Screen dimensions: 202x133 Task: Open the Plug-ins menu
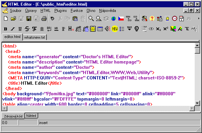(61, 11)
